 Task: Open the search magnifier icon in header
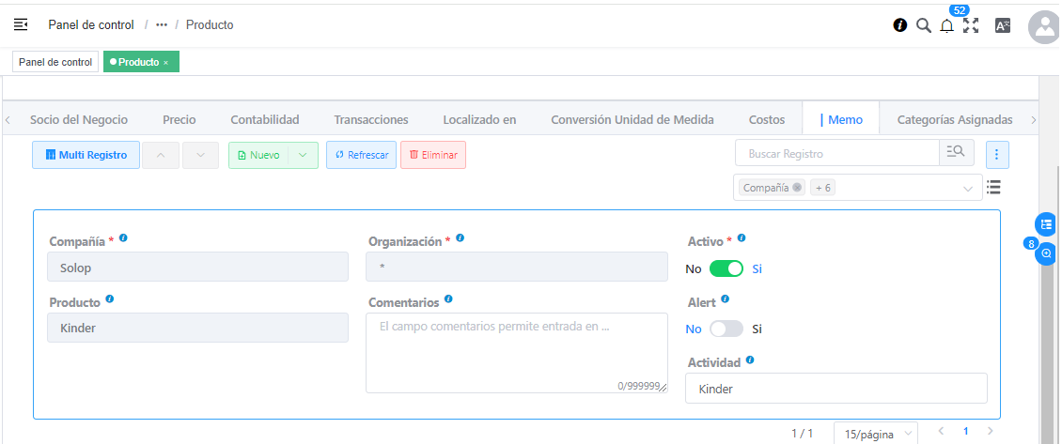(923, 25)
